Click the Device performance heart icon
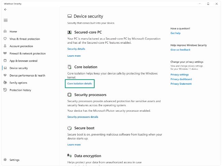The height and width of the screenshot is (167, 222). 5,75
